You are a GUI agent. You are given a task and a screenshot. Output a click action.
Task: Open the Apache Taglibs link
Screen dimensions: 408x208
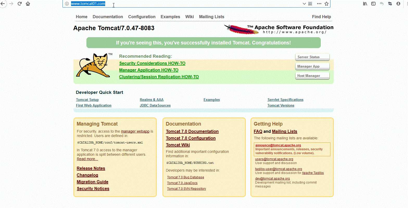(313, 173)
